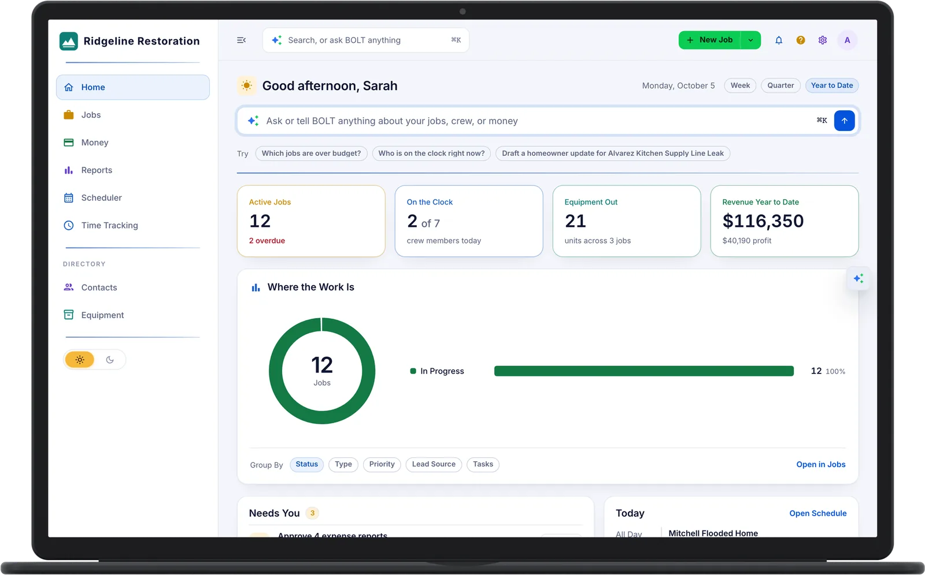Open the help question mark icon

pyautogui.click(x=801, y=40)
